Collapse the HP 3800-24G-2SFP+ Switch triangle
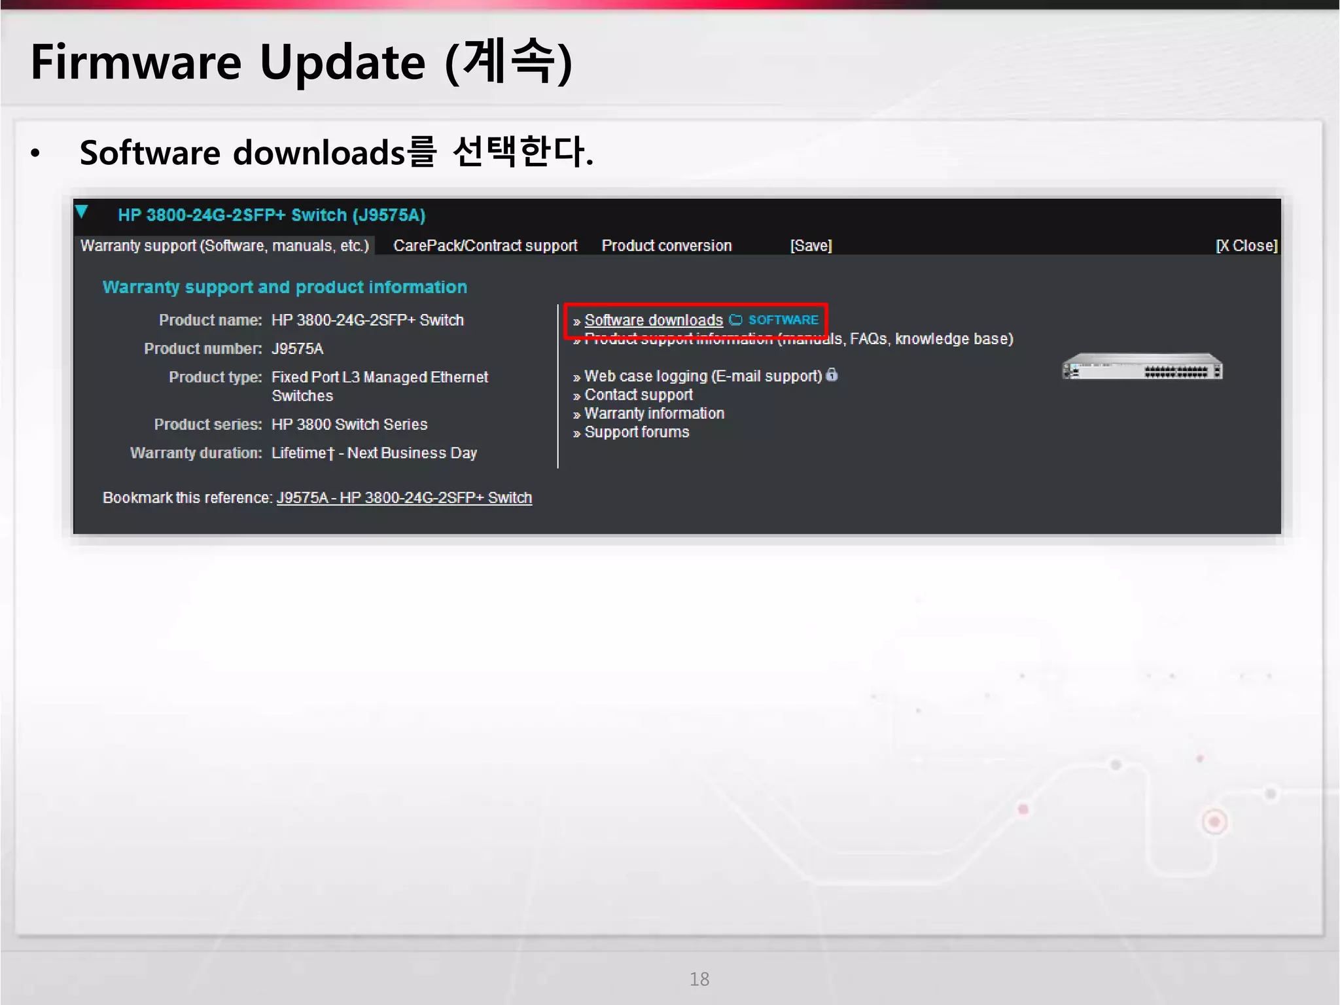This screenshot has width=1340, height=1005. pos(81,212)
